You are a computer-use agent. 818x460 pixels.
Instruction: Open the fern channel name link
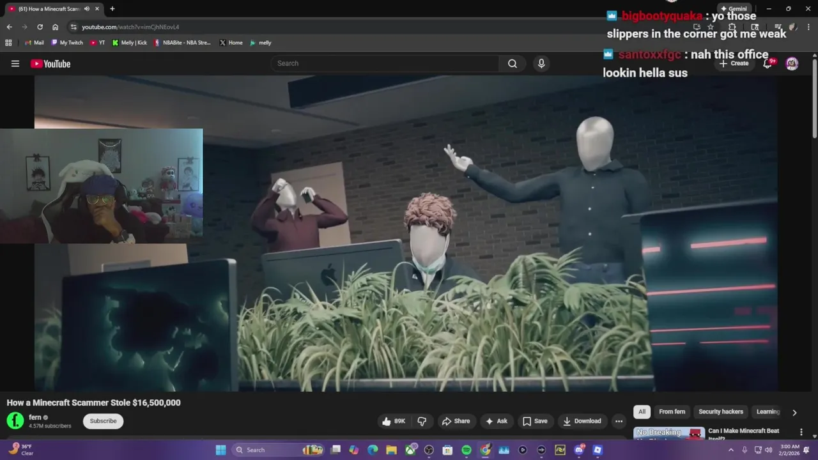tap(35, 417)
